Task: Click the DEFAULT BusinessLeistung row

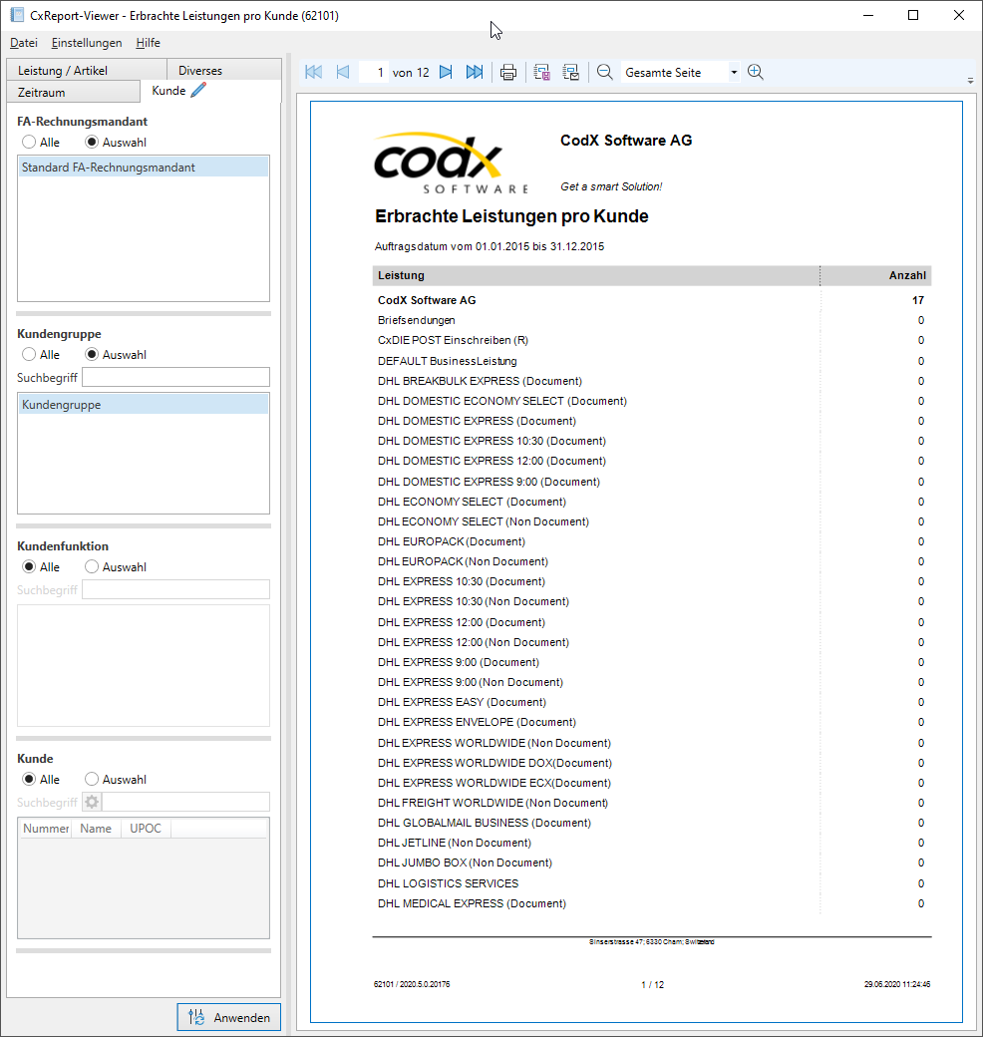Action: coord(651,361)
